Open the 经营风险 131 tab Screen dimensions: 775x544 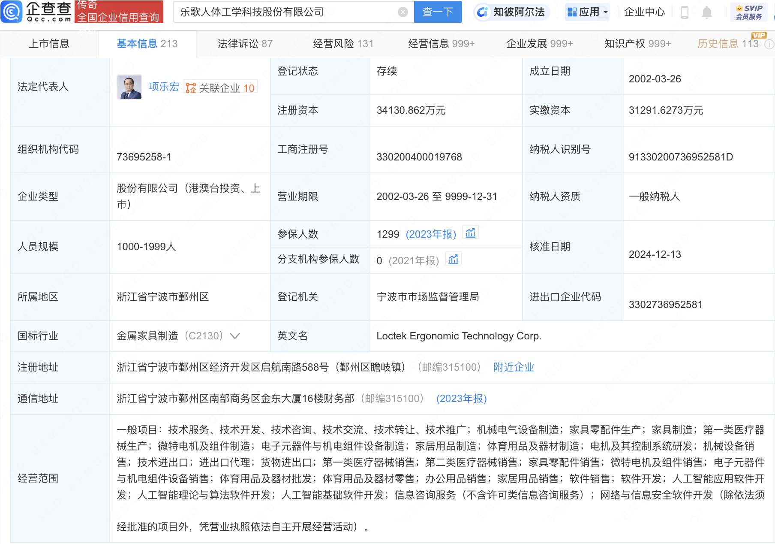tap(343, 44)
